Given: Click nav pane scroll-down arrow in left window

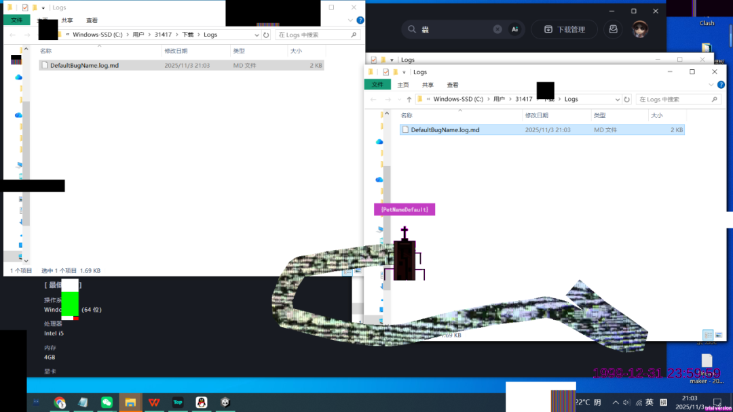Looking at the screenshot, I should 26,261.
